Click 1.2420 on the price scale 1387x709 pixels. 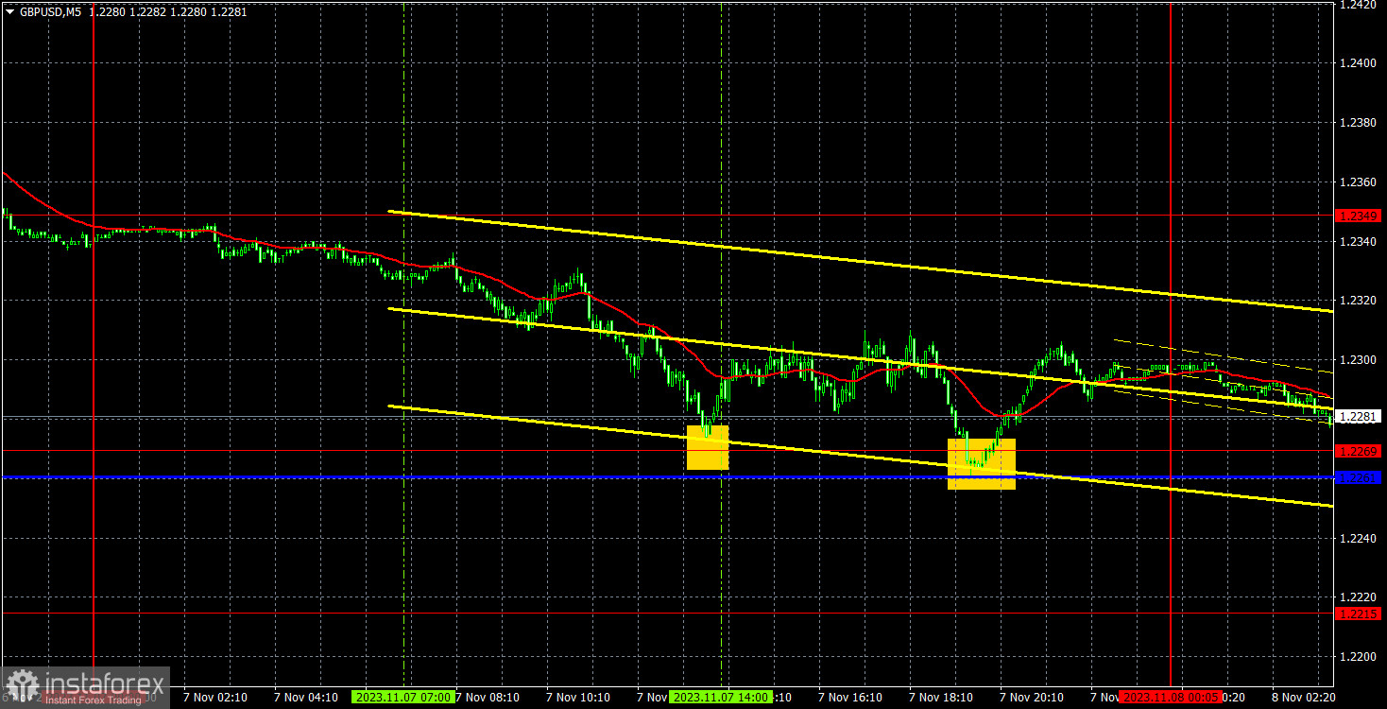click(x=1359, y=5)
